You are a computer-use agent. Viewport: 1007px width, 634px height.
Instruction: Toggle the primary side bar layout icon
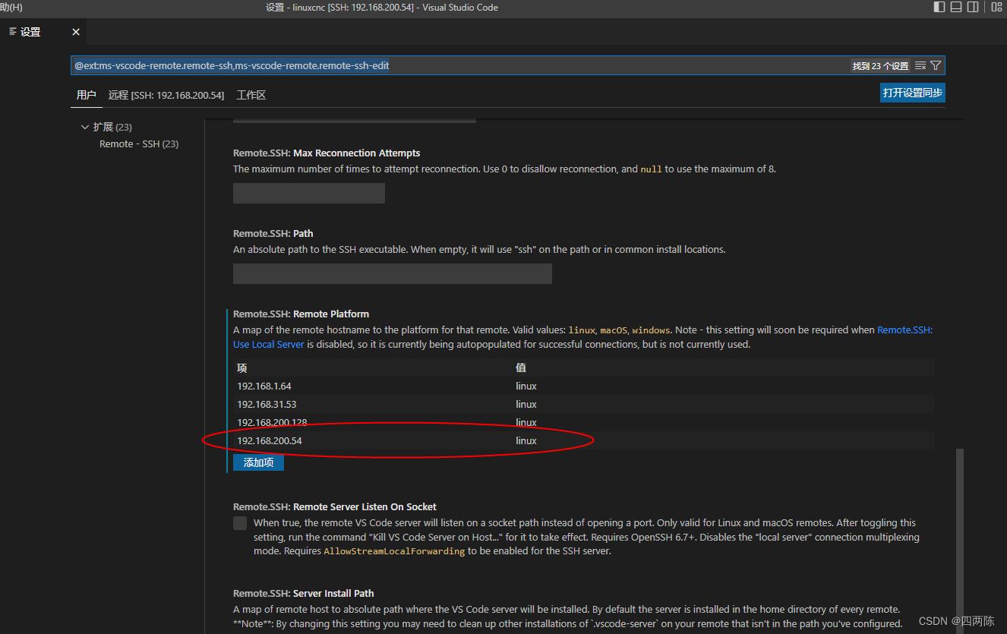pyautogui.click(x=939, y=8)
